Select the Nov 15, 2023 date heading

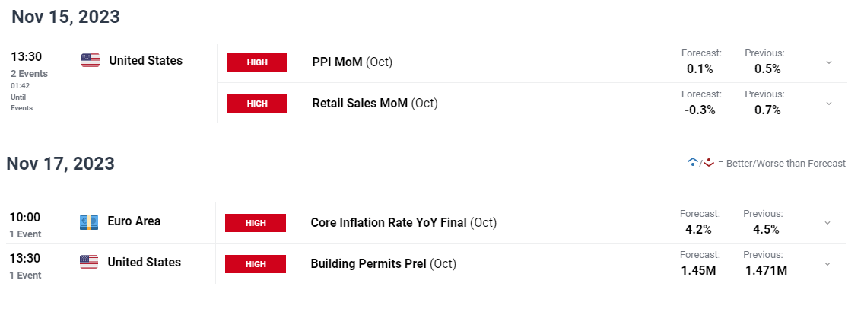[65, 17]
